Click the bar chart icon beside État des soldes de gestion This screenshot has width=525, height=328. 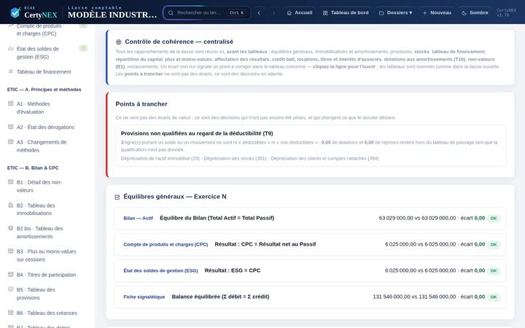pyautogui.click(x=11, y=49)
